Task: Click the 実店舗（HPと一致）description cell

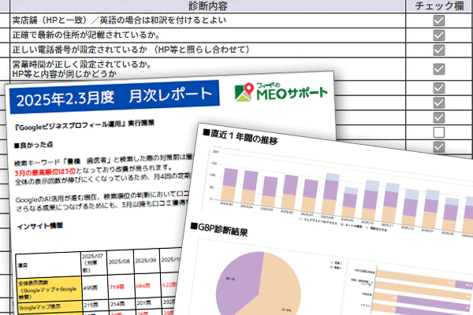Action: pyautogui.click(x=208, y=20)
